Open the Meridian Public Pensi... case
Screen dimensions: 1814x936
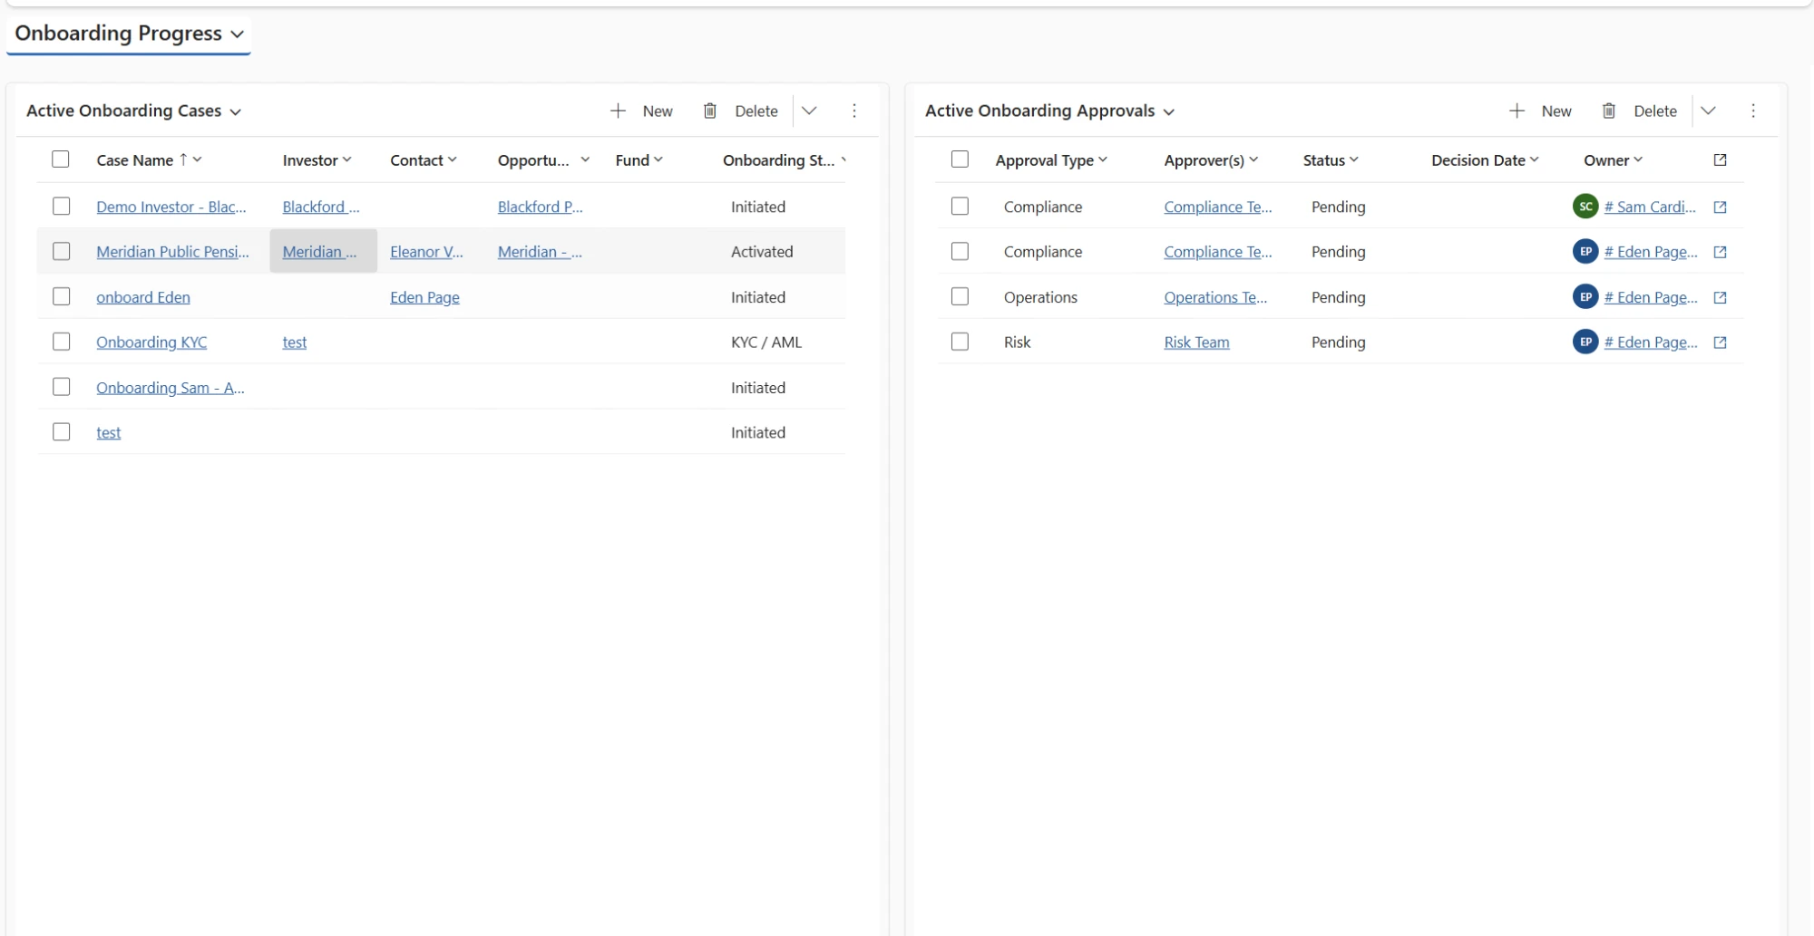click(x=172, y=252)
